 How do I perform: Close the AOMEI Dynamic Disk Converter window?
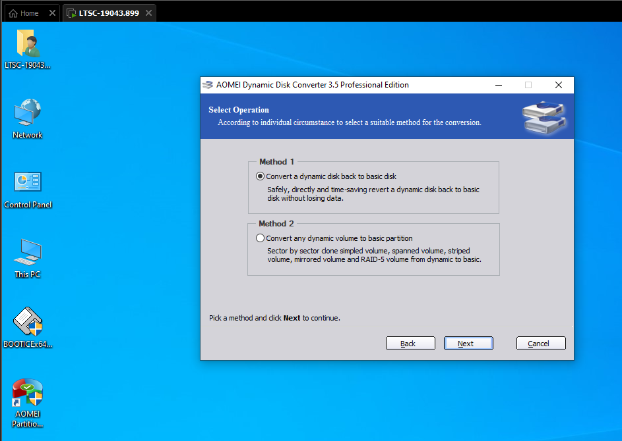pyautogui.click(x=559, y=85)
